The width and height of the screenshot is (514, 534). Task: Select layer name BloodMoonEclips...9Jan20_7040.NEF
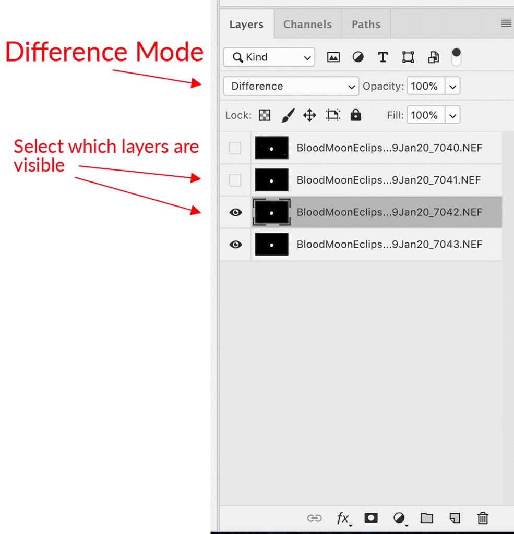[x=389, y=148]
